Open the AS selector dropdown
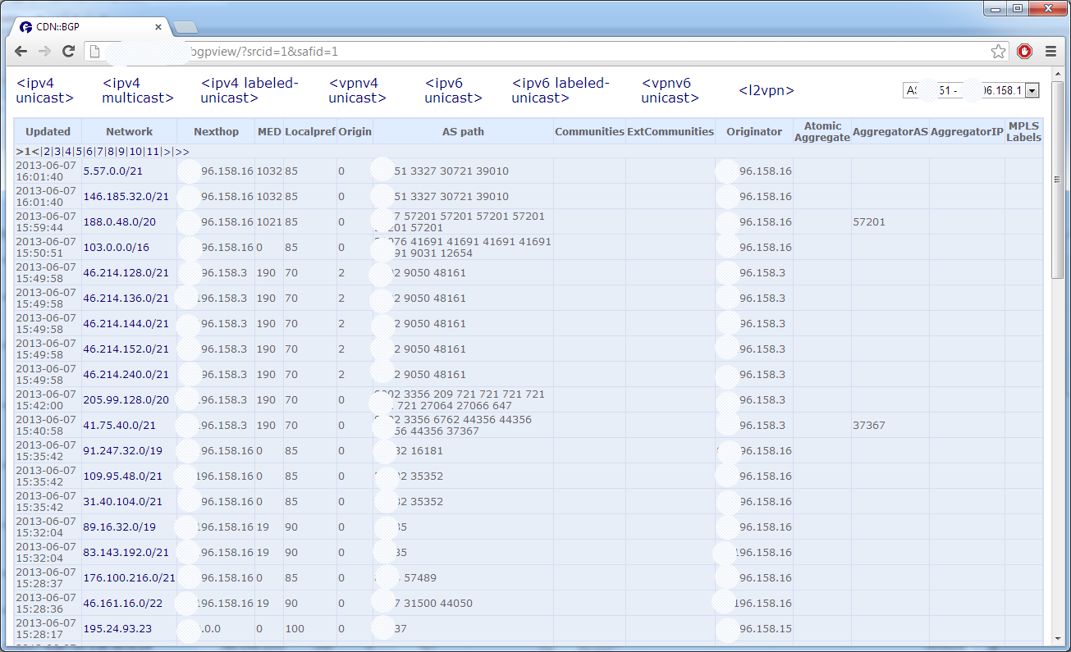Viewport: 1071px width, 652px height. [x=1032, y=90]
